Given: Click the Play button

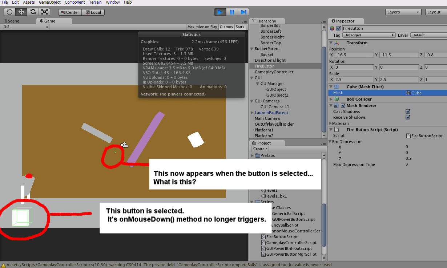Looking at the screenshot, I should 220,12.
